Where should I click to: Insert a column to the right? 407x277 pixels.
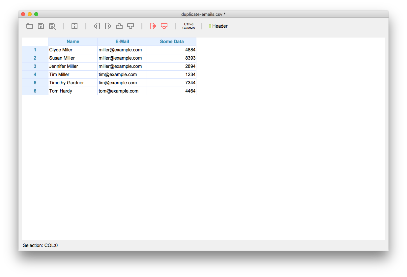108,26
